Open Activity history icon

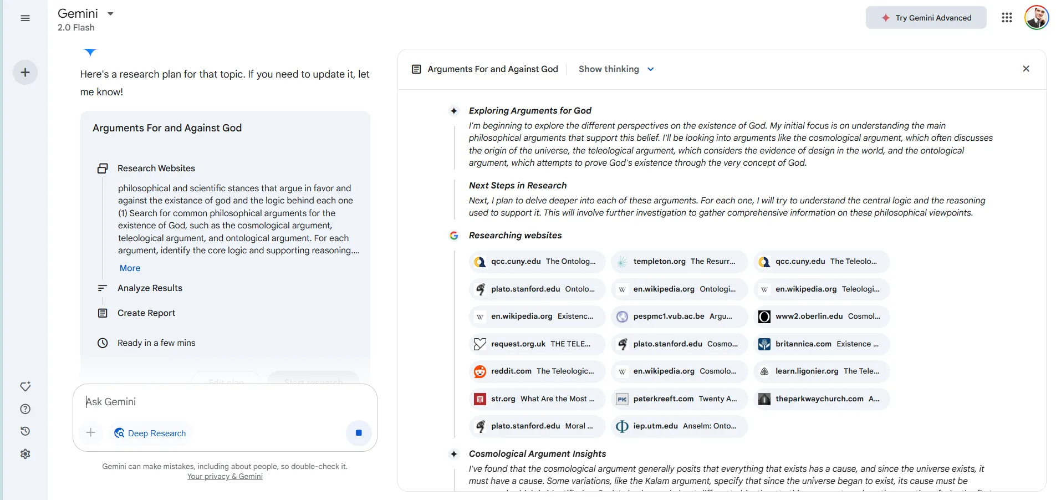25,431
